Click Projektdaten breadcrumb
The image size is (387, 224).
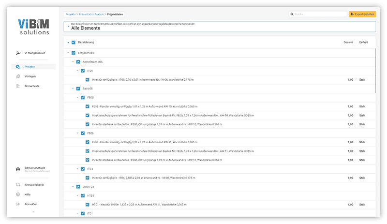115,15
